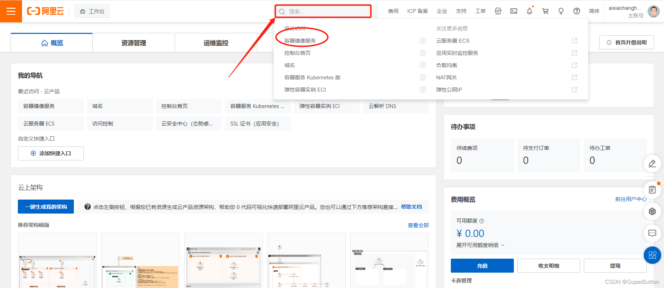
Task: Select 域名 in search dropdown
Action: (289, 65)
